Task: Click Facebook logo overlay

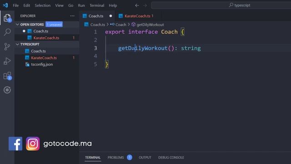Action: [x=15, y=143]
